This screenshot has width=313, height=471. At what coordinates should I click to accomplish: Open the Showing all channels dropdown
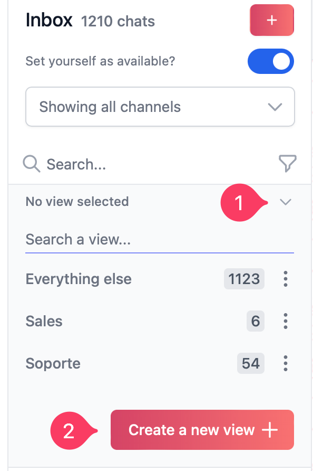160,107
